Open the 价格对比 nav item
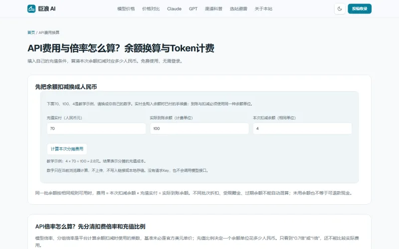 click(151, 8)
